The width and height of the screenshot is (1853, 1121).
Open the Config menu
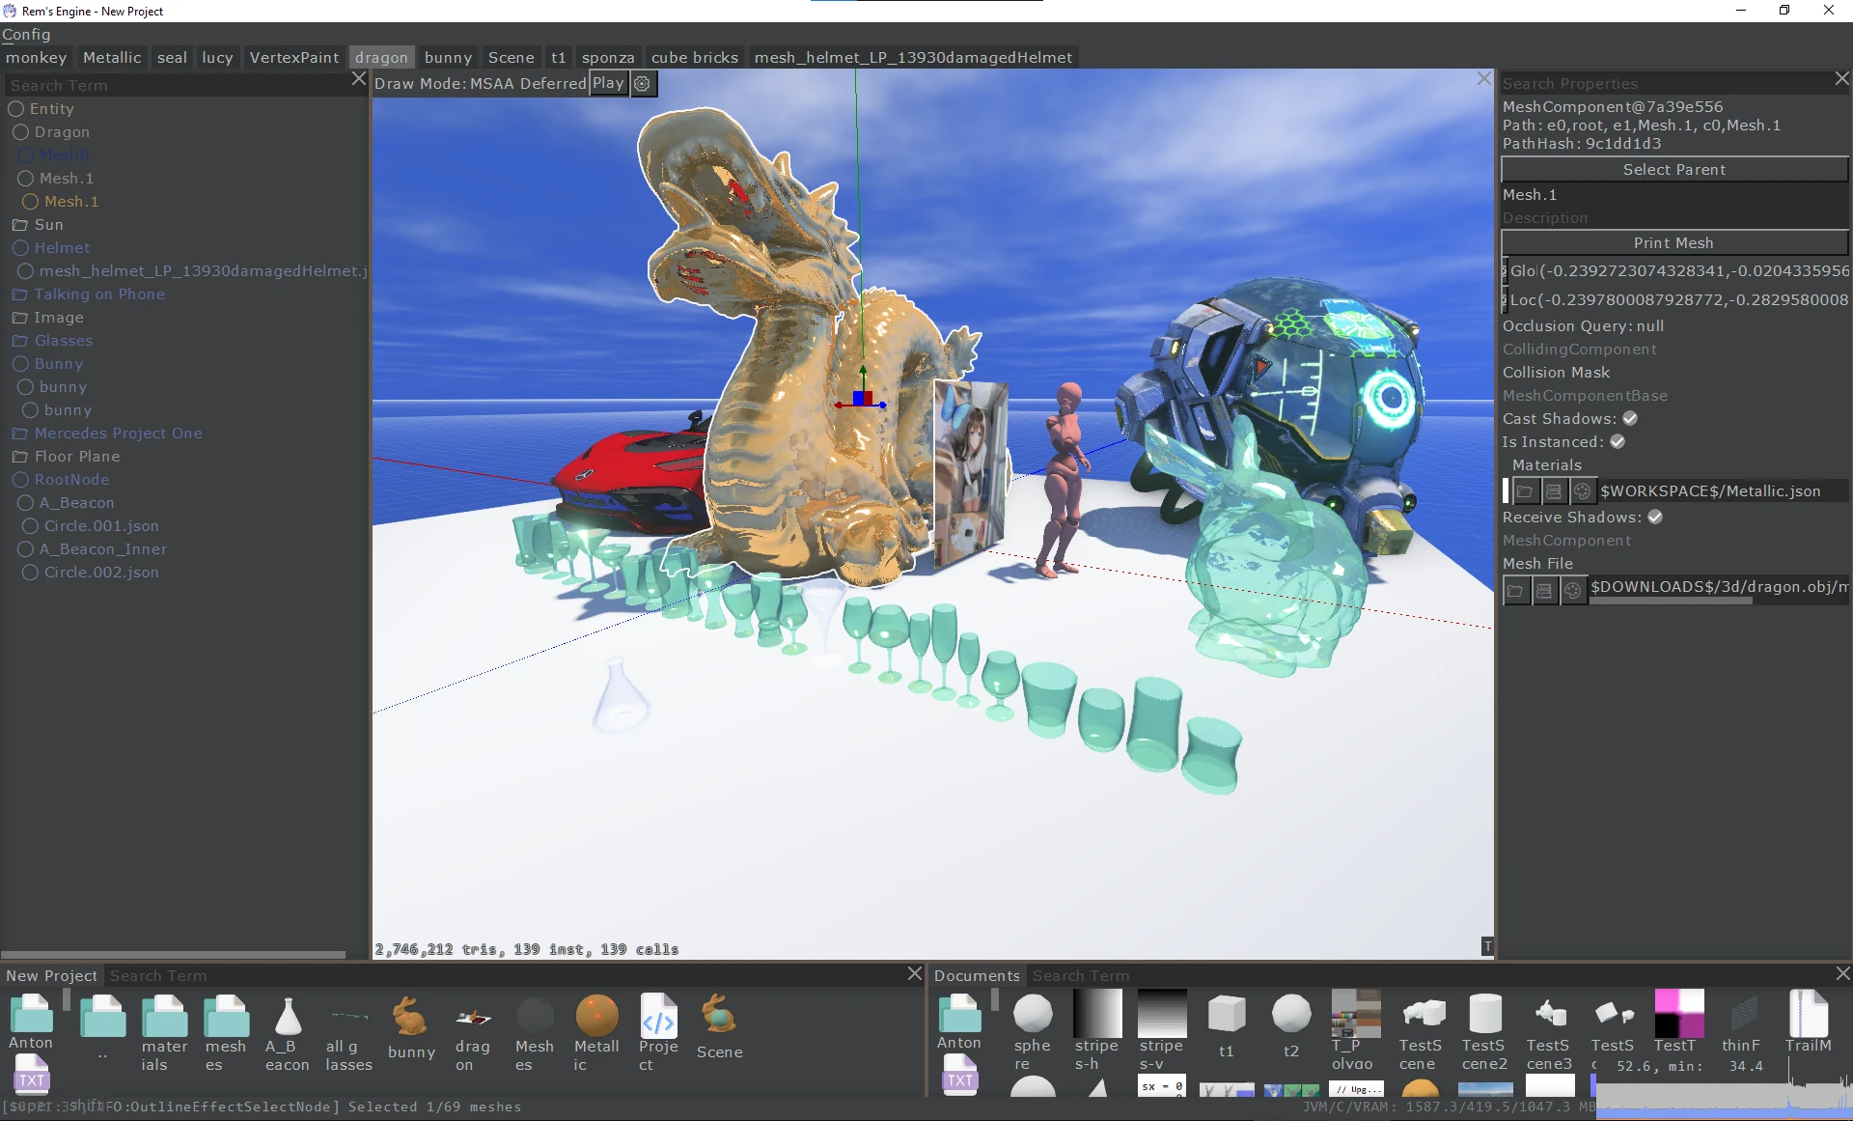point(26,34)
